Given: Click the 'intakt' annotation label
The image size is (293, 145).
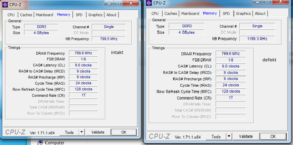Looking at the screenshot, I should click(x=117, y=53).
